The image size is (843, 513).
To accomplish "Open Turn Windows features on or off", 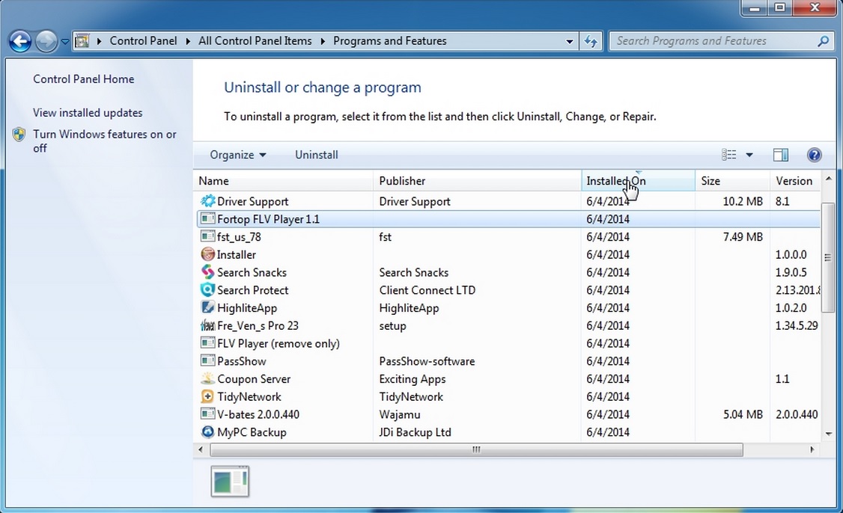I will click(x=105, y=141).
